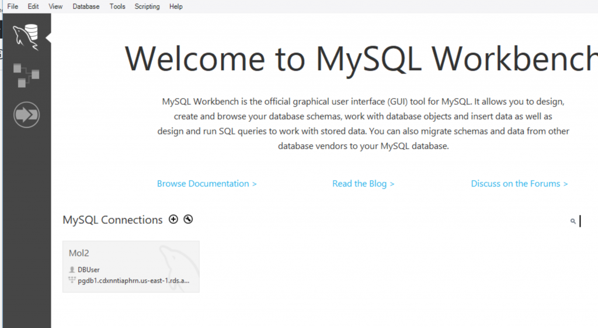Open the Mol2 connection tile
The image size is (598, 328).
click(x=131, y=267)
